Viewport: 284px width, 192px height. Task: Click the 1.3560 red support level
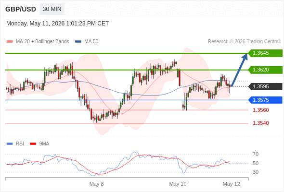[260, 110]
